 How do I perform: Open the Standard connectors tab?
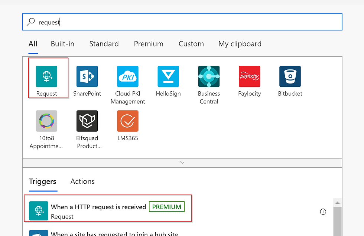pos(104,44)
